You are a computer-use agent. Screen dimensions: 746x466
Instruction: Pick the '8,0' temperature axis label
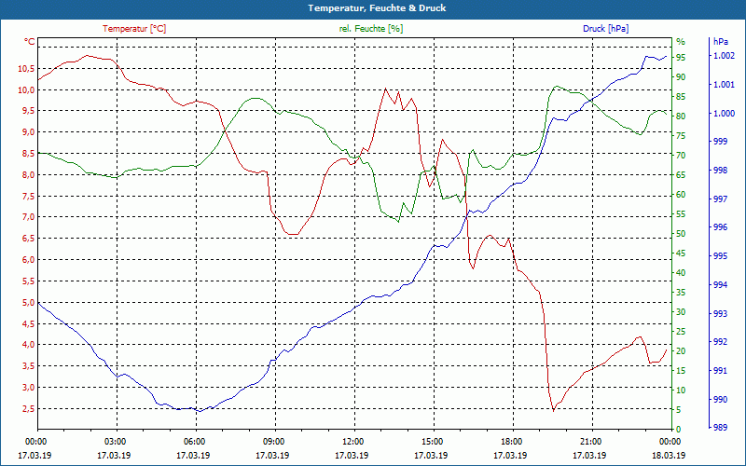coord(28,175)
